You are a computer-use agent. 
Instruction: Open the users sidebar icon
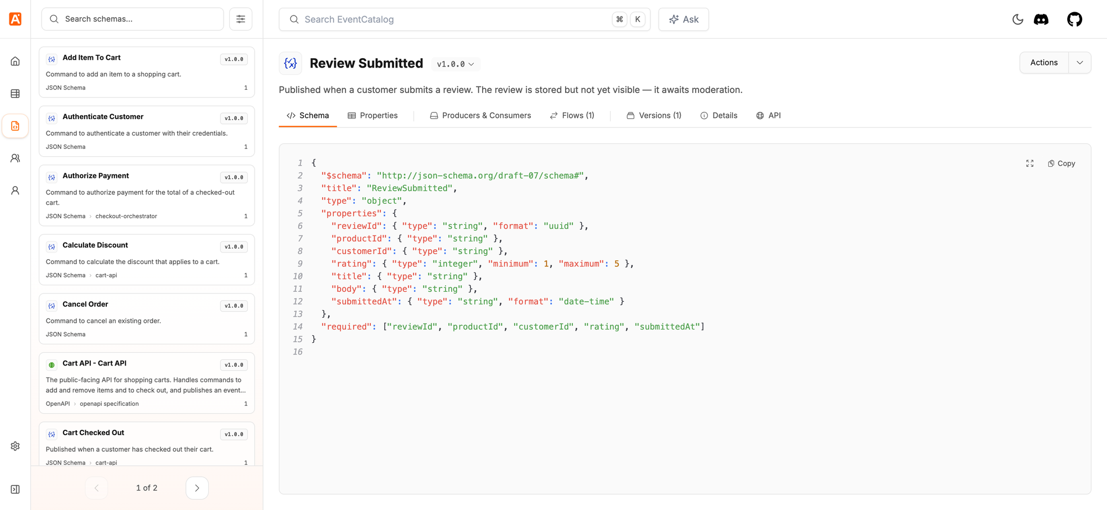(x=15, y=190)
